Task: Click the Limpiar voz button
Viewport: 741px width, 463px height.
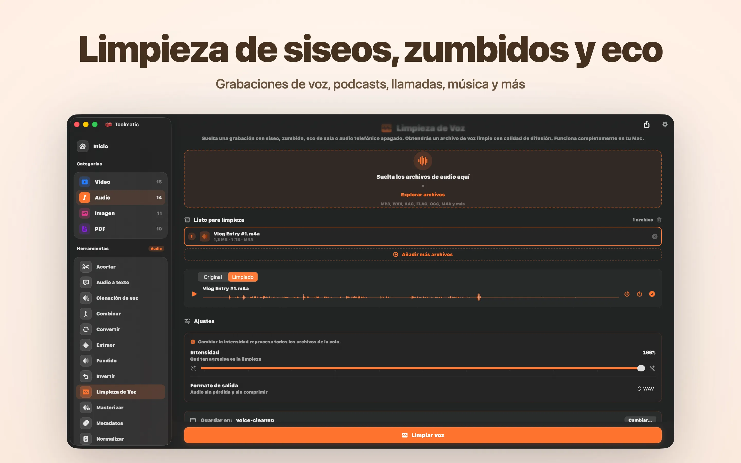Action: tap(422, 435)
